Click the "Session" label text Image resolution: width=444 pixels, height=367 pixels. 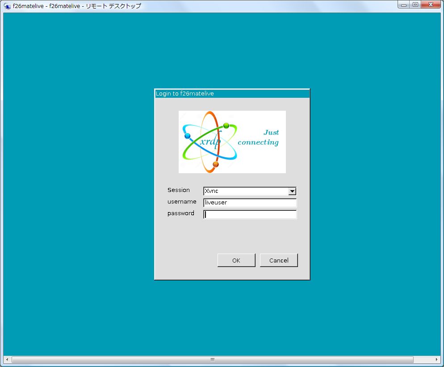point(179,190)
